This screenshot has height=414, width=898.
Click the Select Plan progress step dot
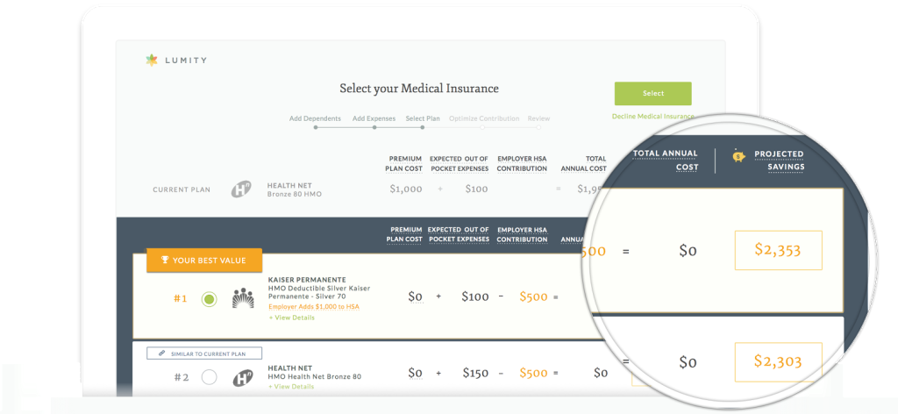coord(423,127)
